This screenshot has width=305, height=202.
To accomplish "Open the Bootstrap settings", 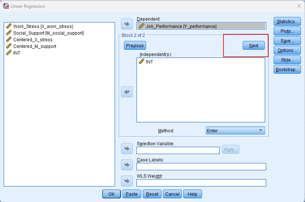I will point(287,69).
